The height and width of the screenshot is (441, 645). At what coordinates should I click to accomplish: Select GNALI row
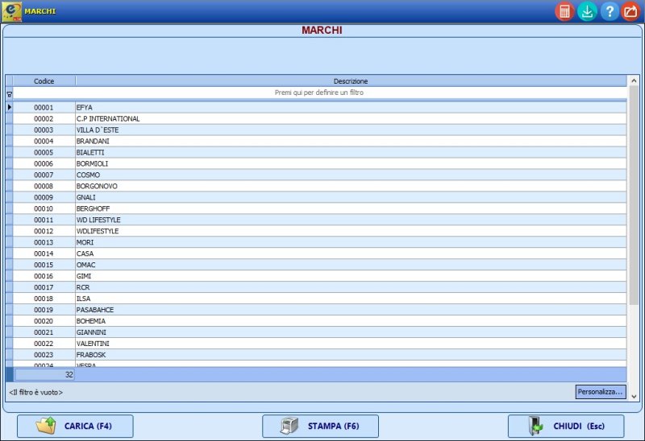pyautogui.click(x=319, y=197)
